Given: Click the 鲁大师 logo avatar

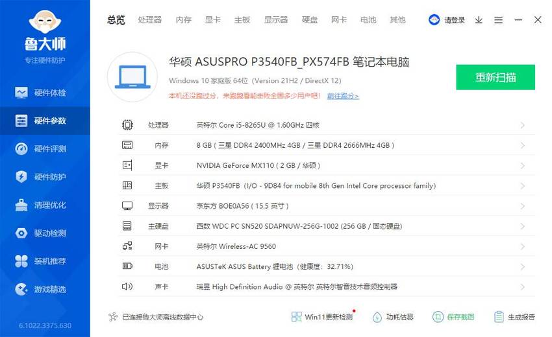Looking at the screenshot, I should tap(45, 21).
